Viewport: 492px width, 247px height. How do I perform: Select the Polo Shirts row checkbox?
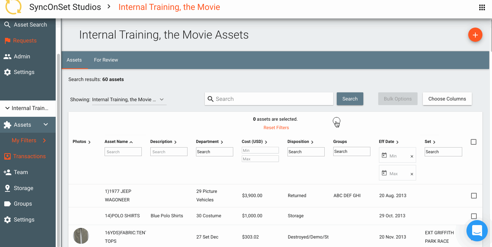pyautogui.click(x=474, y=216)
